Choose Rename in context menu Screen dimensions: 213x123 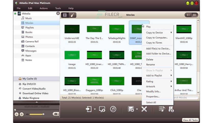tap(157, 65)
